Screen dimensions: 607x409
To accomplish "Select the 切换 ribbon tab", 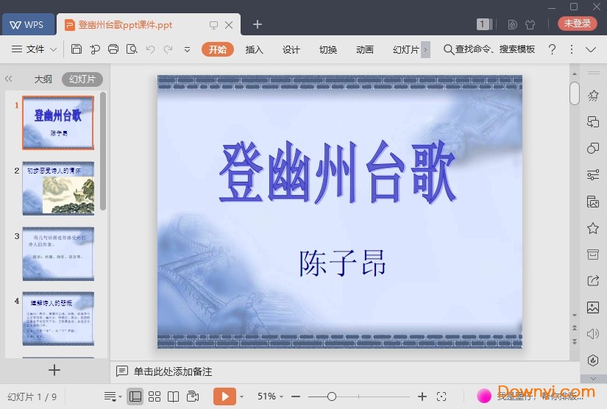I will (328, 49).
